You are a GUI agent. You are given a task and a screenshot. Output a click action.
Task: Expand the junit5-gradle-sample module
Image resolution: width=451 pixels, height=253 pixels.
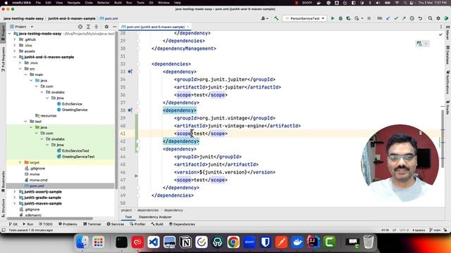tap(15, 197)
